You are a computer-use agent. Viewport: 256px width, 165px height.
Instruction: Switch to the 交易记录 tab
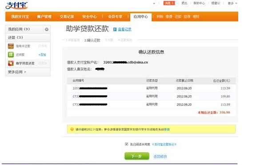[x=67, y=16]
